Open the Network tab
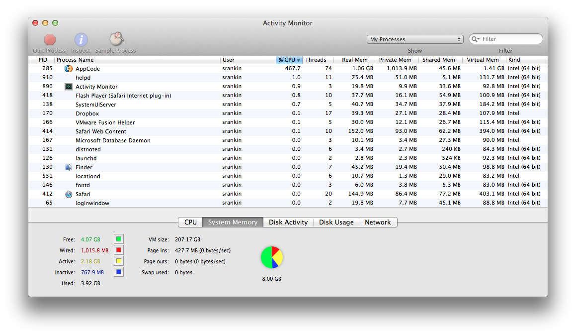This screenshot has height=336, width=576. 378,223
